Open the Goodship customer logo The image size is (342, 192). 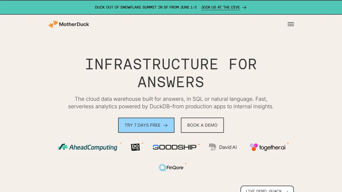(x=174, y=147)
